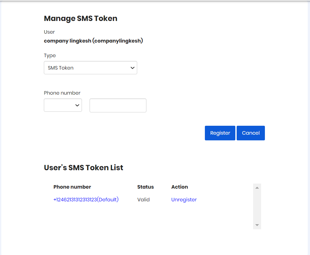Click the token list scroll down arrow

(257, 225)
